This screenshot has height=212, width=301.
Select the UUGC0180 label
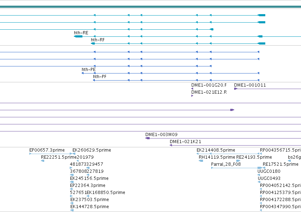269,171
